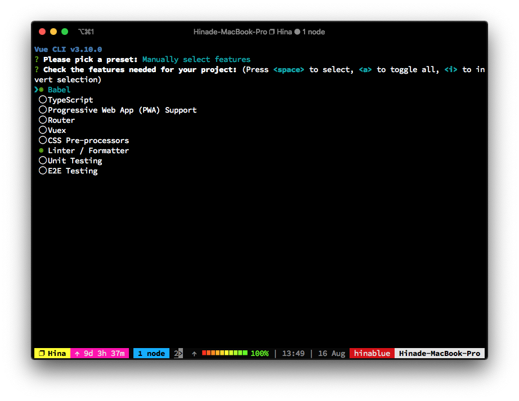Click the '13:49' clock in status bar

[293, 354]
